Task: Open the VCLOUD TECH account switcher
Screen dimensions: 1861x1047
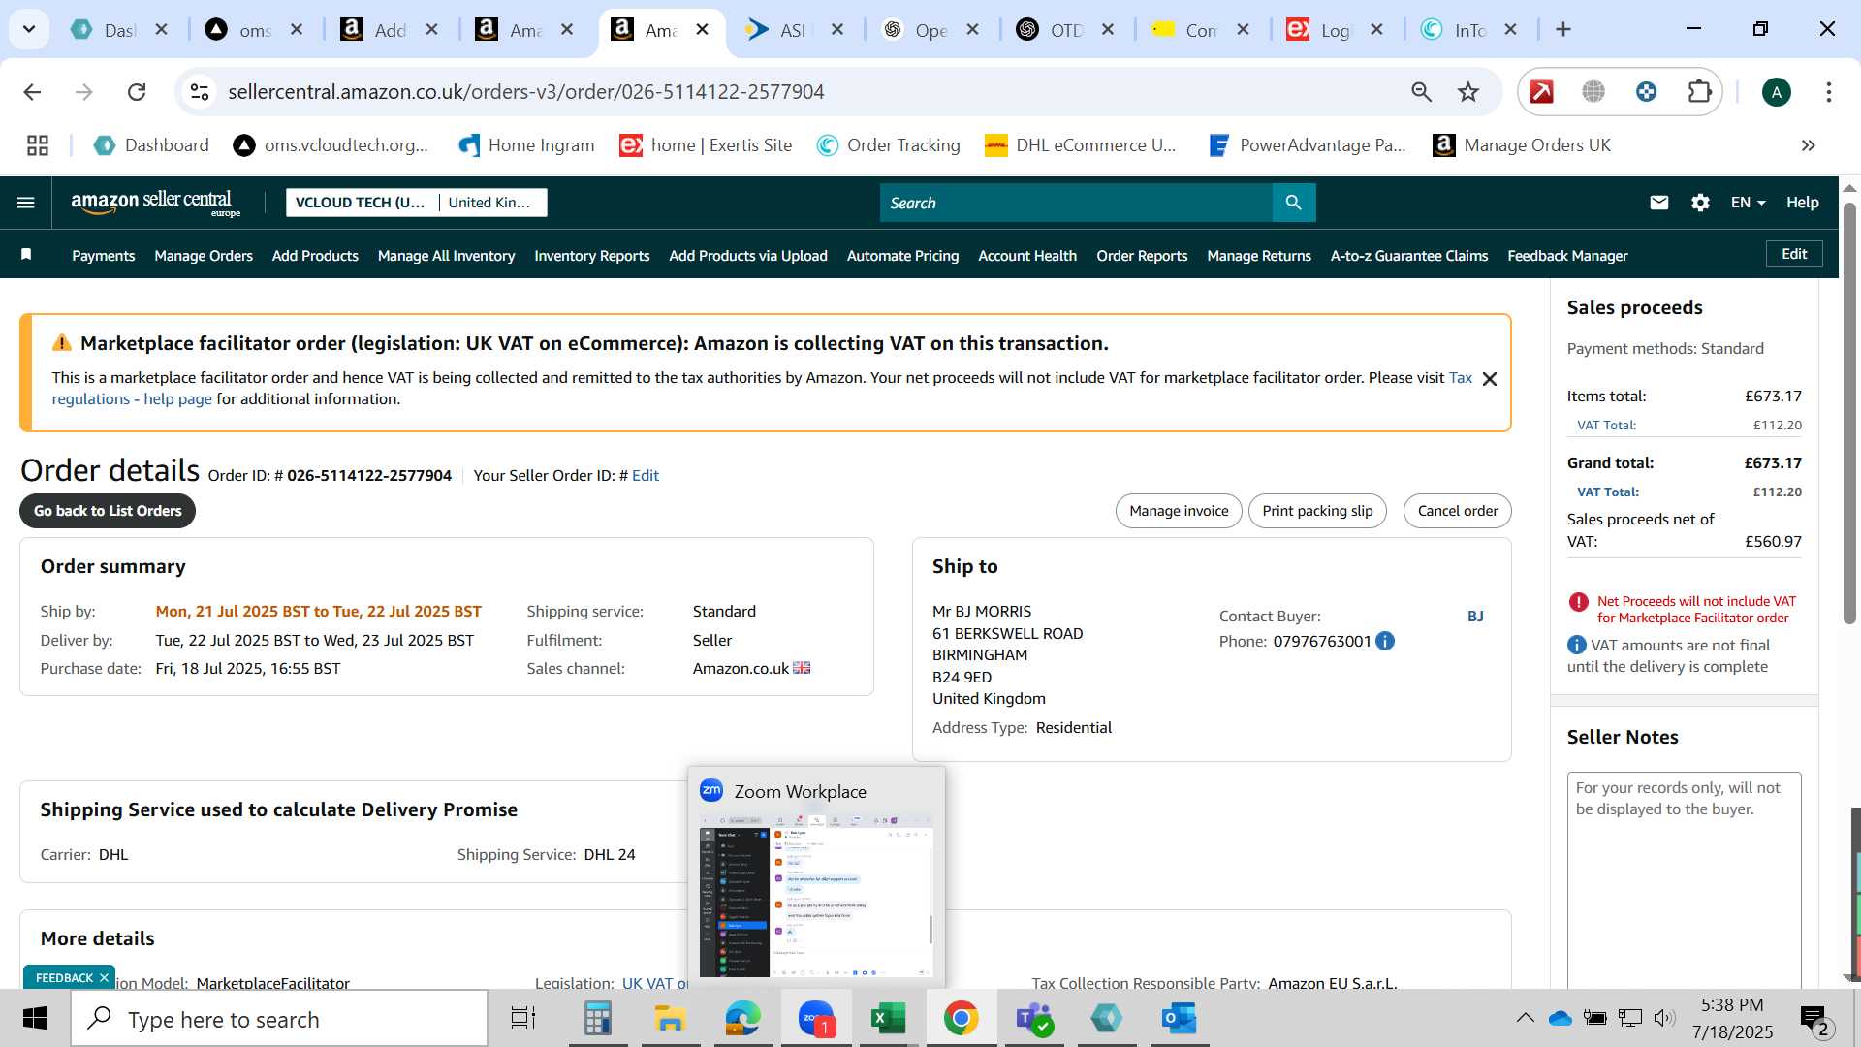Action: coord(360,203)
